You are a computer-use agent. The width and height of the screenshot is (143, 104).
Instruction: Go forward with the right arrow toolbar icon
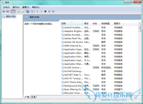pyautogui.click(x=8, y=11)
